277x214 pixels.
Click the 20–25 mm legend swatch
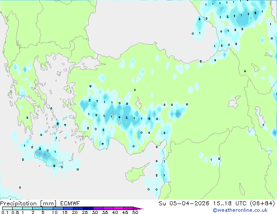coord(78,208)
